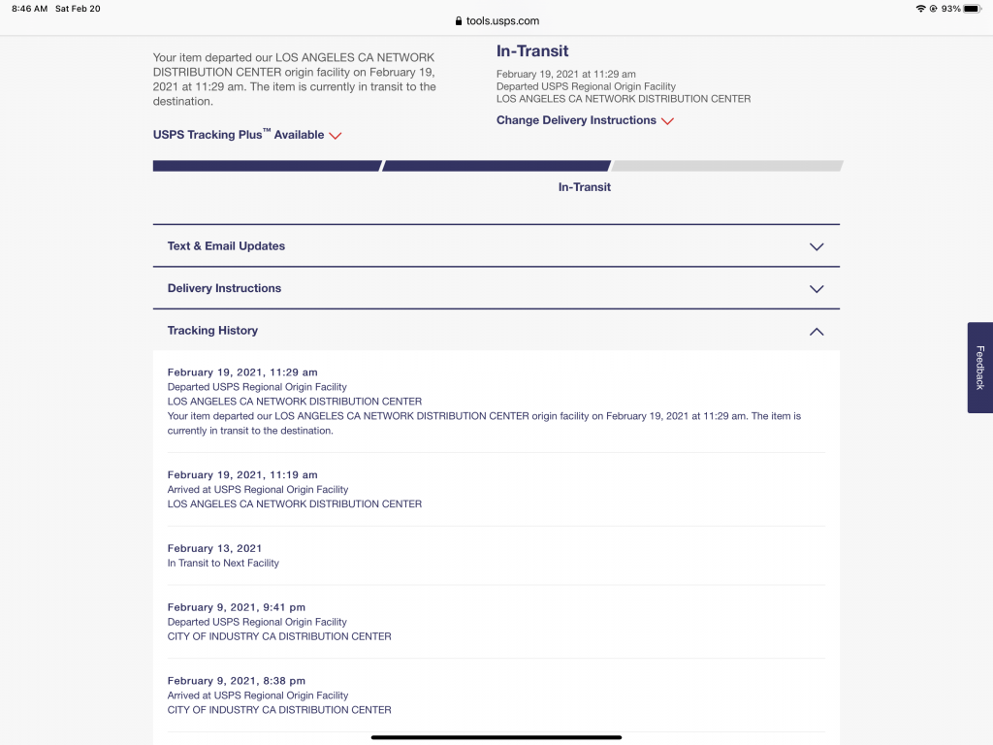The image size is (993, 745).
Task: Open Change Delivery Instructions link
Action: [x=576, y=120]
